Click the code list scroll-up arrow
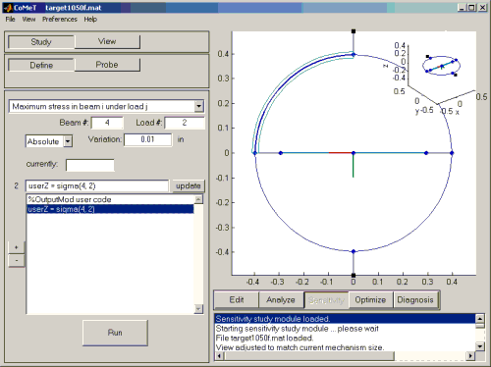Viewport: 491px width, 367px height. tap(198, 199)
